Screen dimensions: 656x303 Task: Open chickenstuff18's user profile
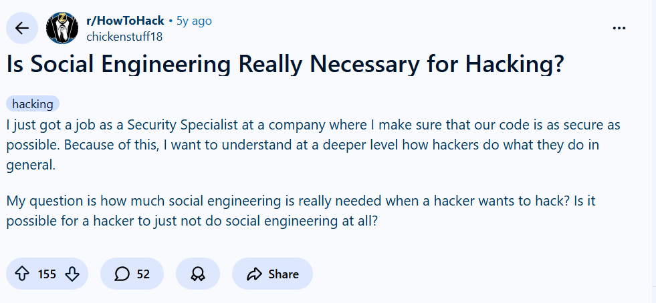tap(124, 37)
